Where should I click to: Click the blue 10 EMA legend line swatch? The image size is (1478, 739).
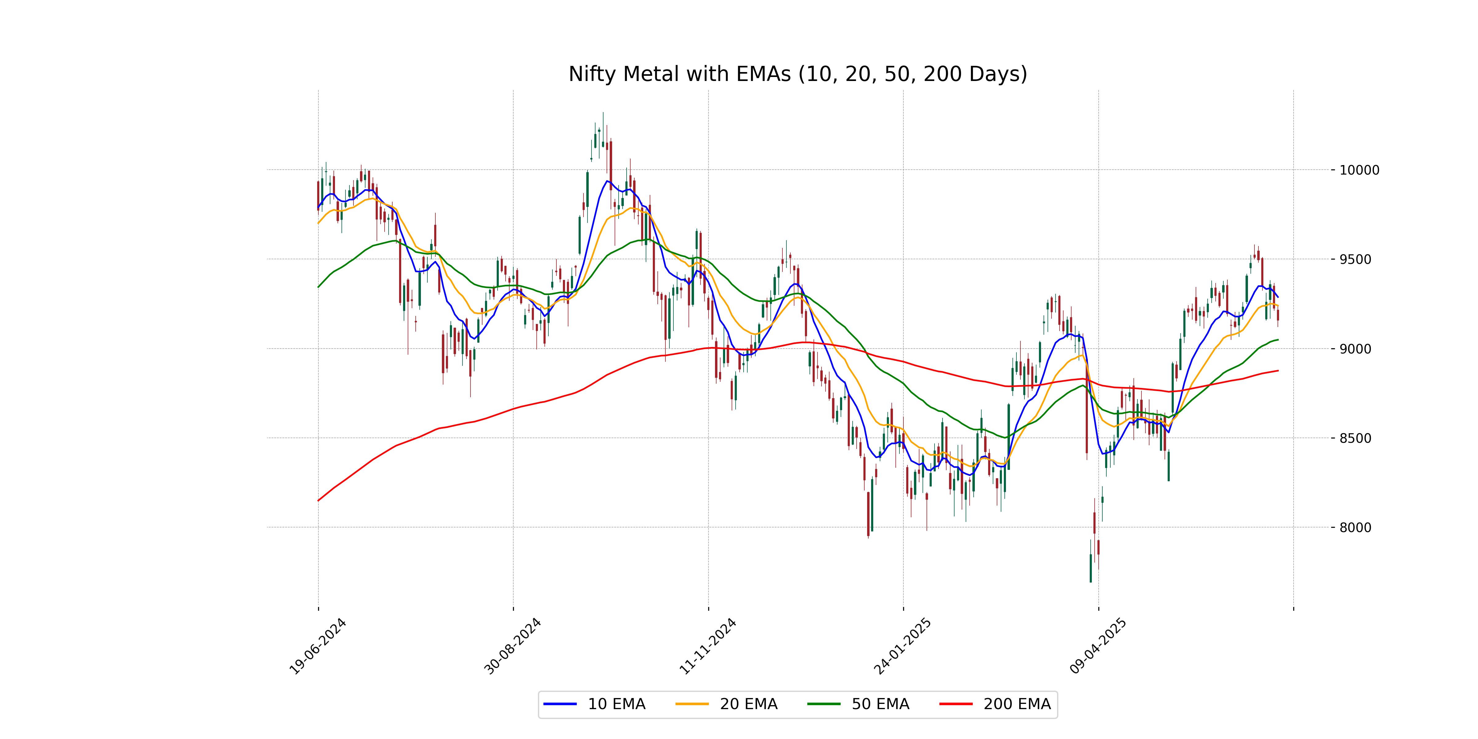click(560, 704)
